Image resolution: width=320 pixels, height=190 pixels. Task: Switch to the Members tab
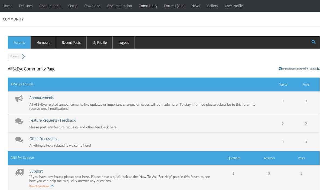(x=43, y=43)
